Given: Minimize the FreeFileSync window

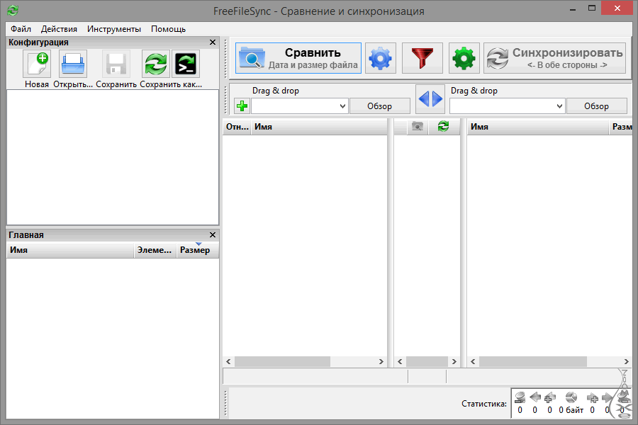Looking at the screenshot, I should (x=573, y=9).
